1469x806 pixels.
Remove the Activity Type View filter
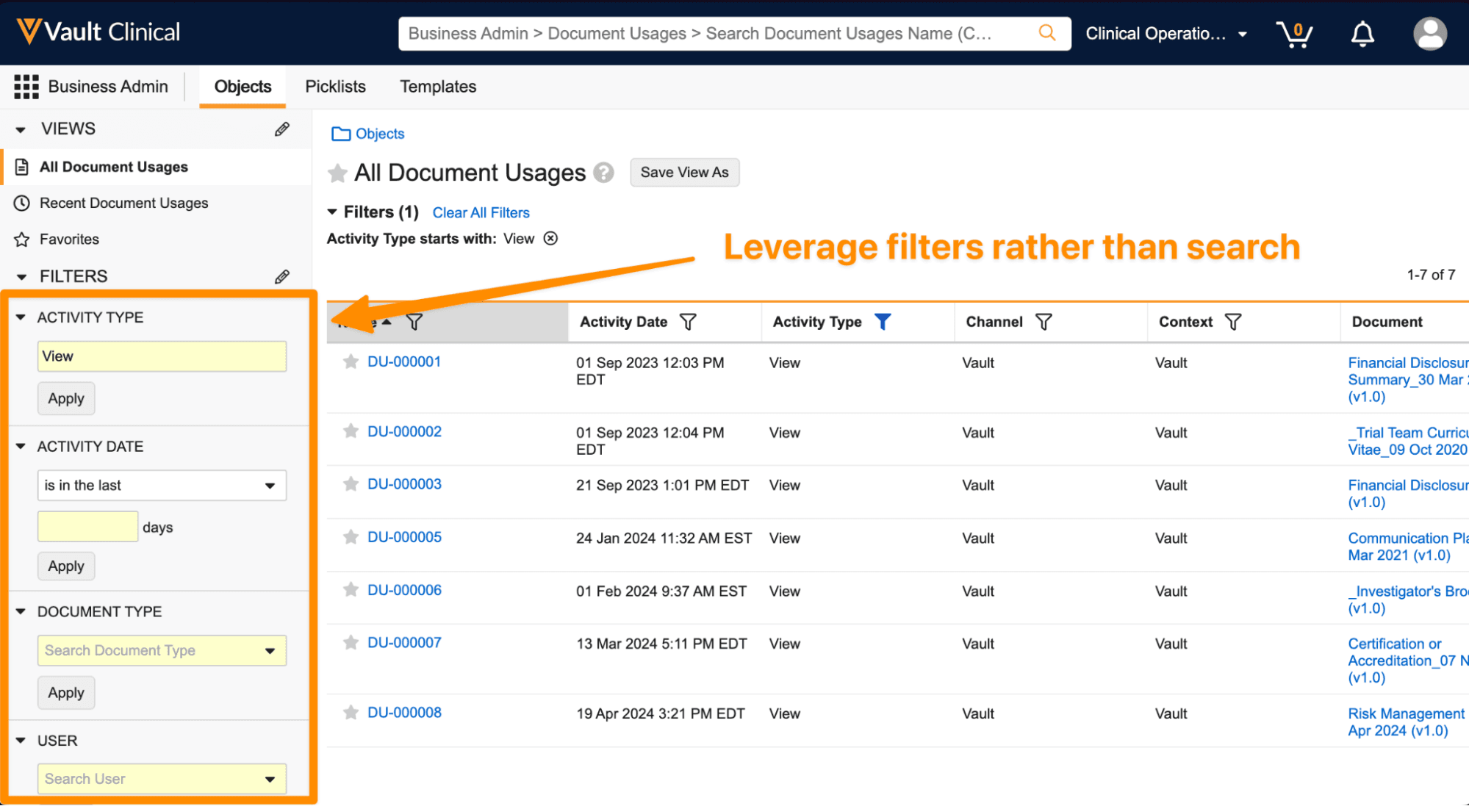pyautogui.click(x=550, y=239)
